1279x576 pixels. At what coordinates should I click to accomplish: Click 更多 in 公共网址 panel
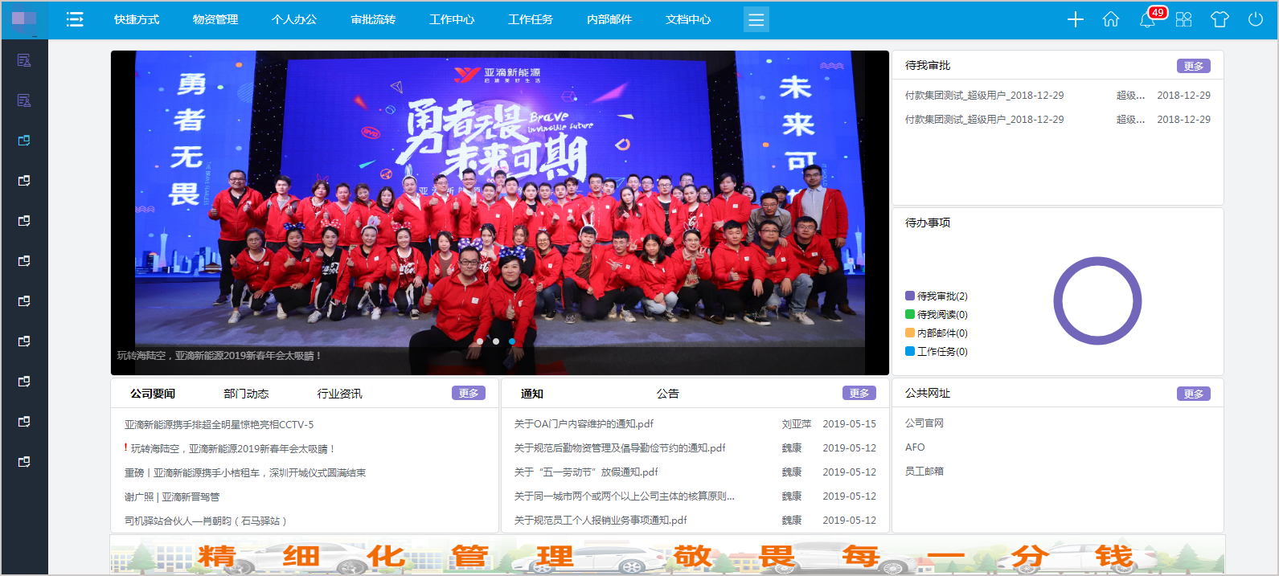[x=1194, y=394]
